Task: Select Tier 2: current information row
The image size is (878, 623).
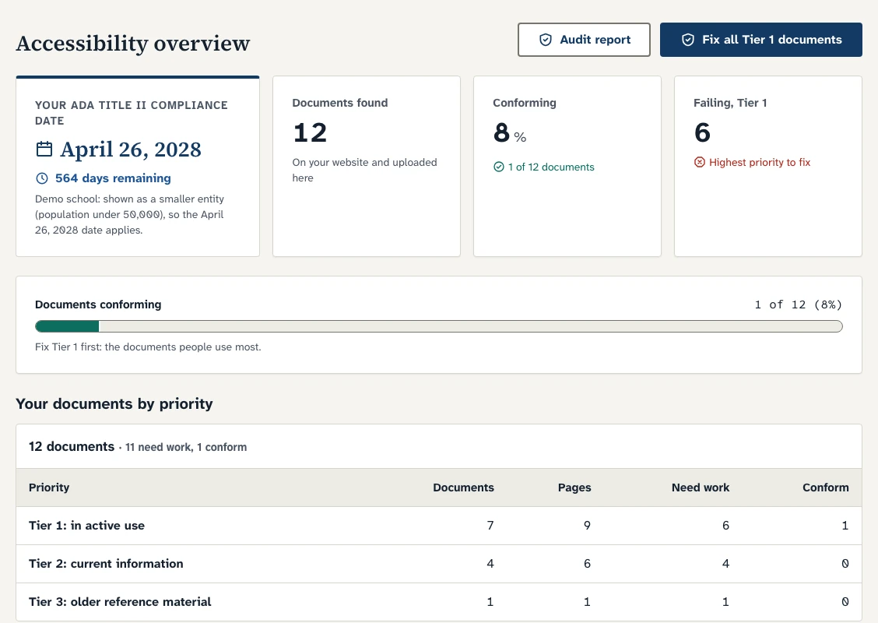Action: coord(439,564)
